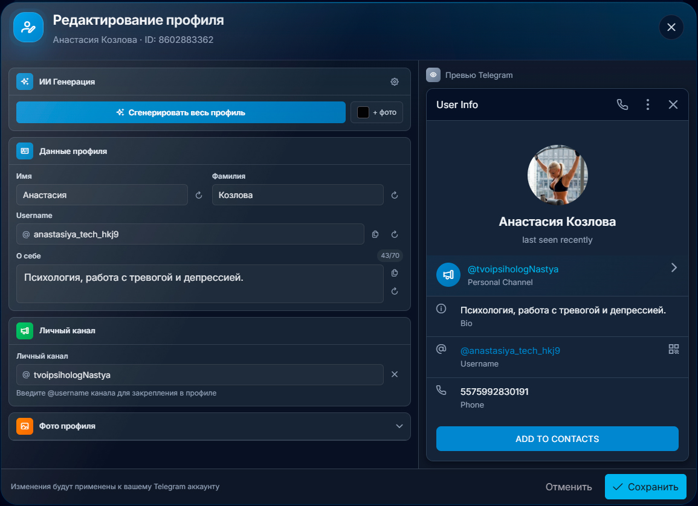Open the three-dot menu in User Info
The height and width of the screenshot is (506, 698).
pos(648,104)
